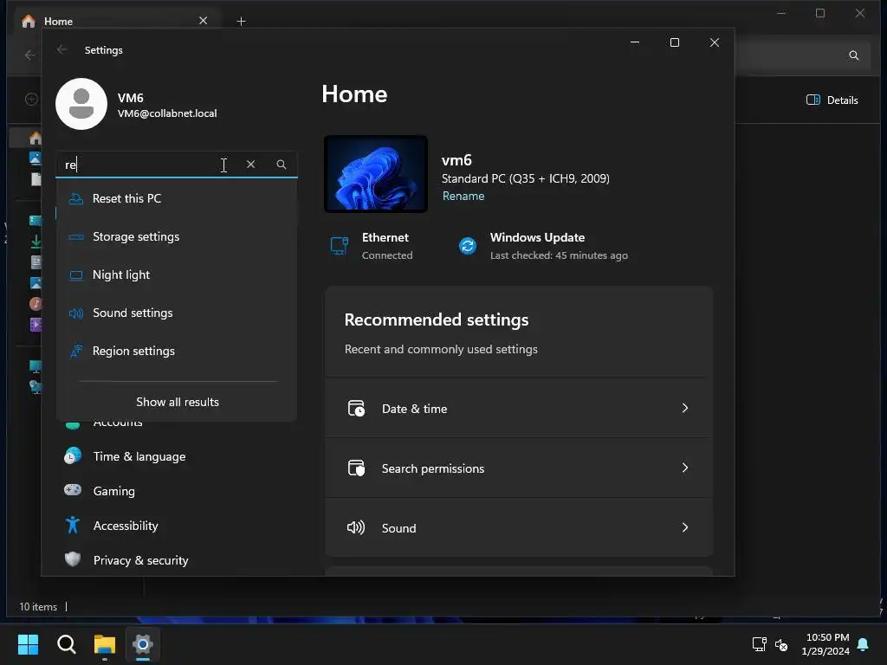The height and width of the screenshot is (665, 887).
Task: Expand the Search permissions chevron
Action: (x=685, y=468)
